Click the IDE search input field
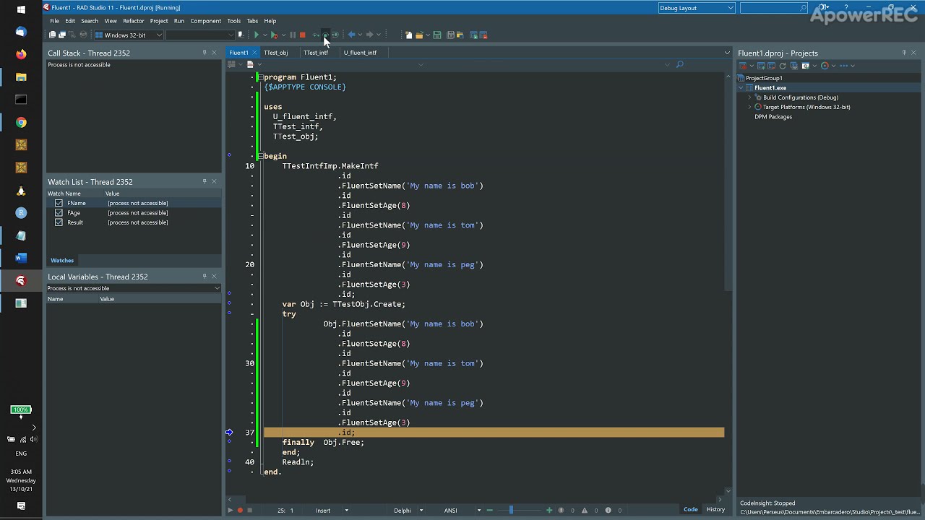This screenshot has height=520, width=925. click(773, 8)
